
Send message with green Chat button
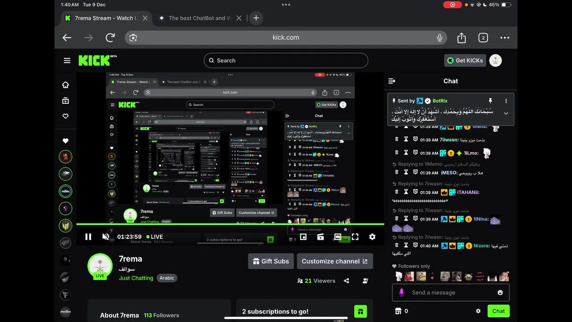(498, 311)
